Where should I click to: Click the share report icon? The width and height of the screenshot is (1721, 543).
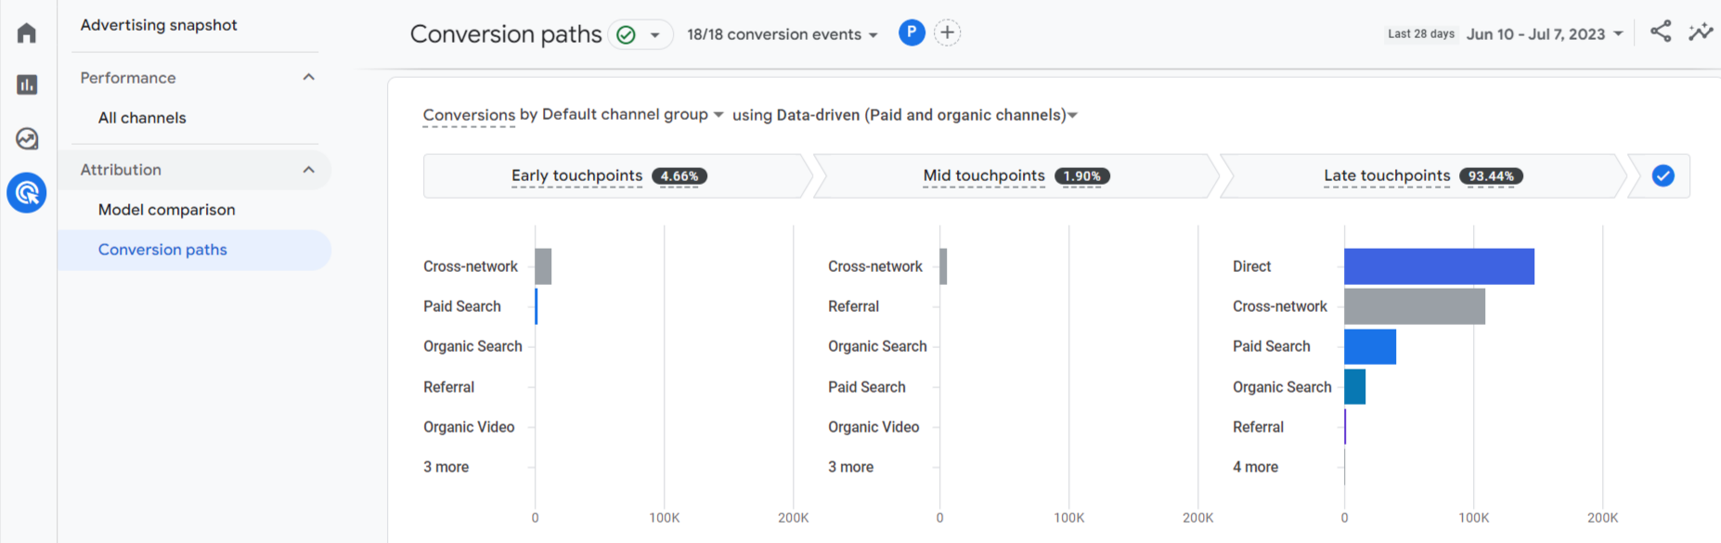[1661, 32]
